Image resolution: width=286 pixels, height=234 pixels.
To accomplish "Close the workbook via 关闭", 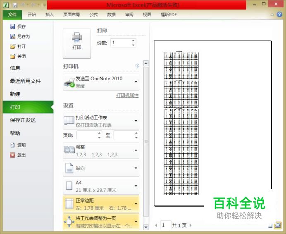I will (18, 56).
